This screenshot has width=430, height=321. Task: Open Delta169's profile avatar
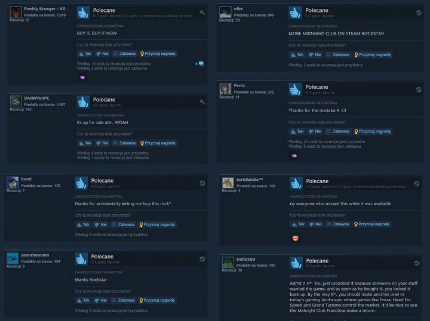click(x=228, y=263)
